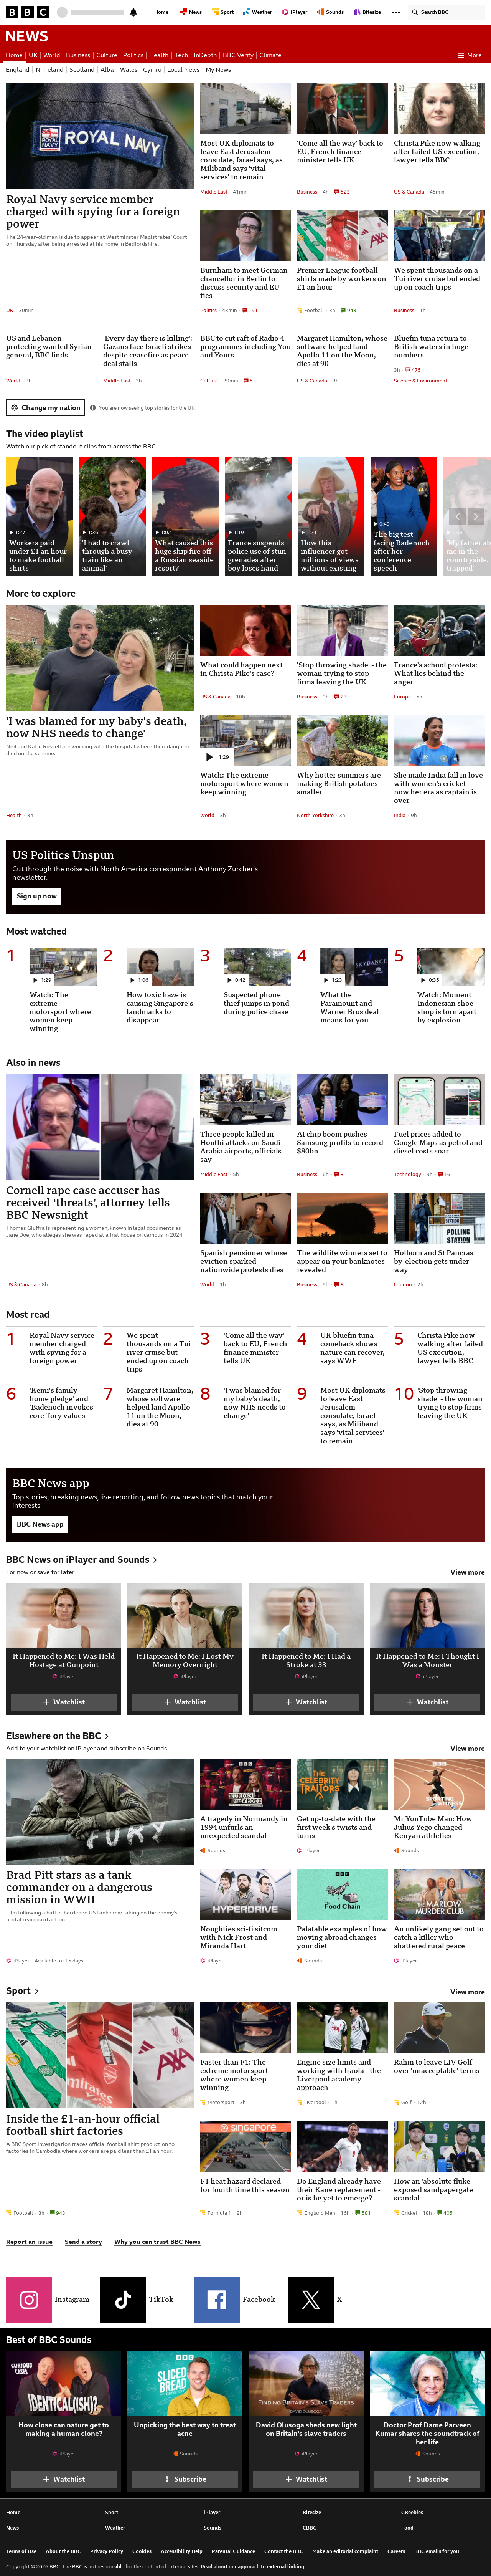Select My News in the sub-navigation

point(218,70)
